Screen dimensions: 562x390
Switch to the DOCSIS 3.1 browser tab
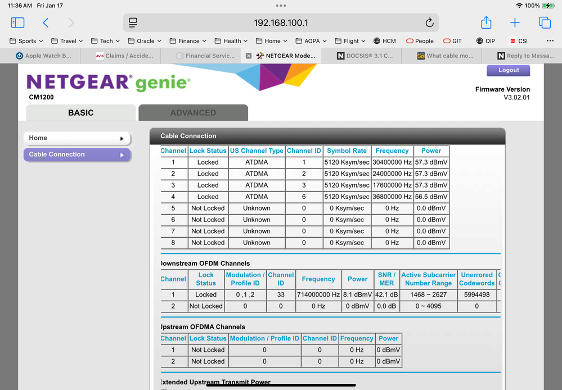point(365,56)
